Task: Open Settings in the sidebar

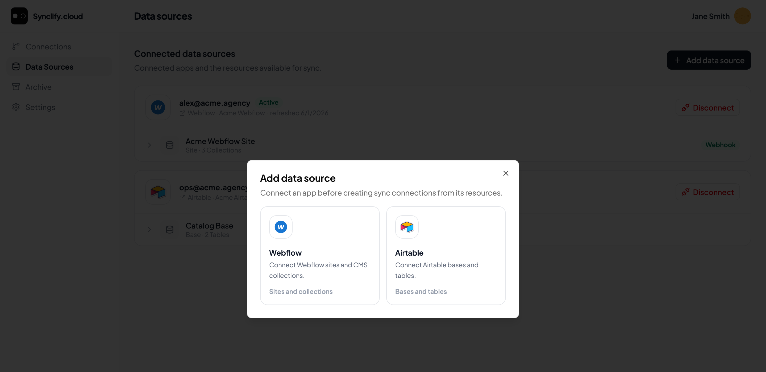Action: tap(60, 107)
